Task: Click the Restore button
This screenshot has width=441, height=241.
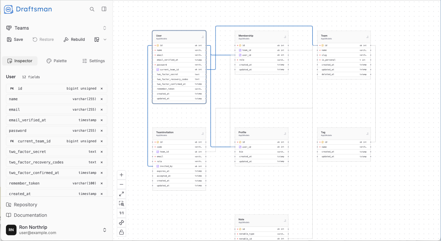Action: click(43, 40)
